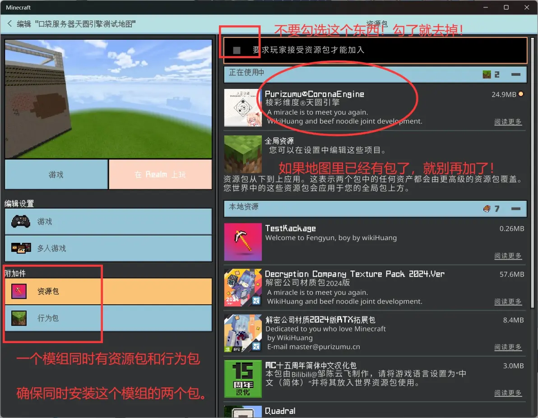Open 阅读更多 for Purizumu CoronaEngine
The image size is (538, 418).
[x=508, y=121]
